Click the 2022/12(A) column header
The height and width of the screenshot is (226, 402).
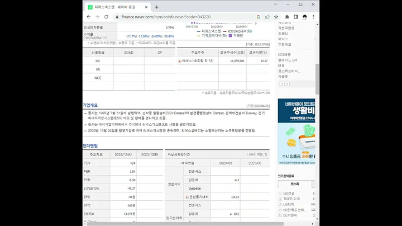pyautogui.click(x=123, y=154)
